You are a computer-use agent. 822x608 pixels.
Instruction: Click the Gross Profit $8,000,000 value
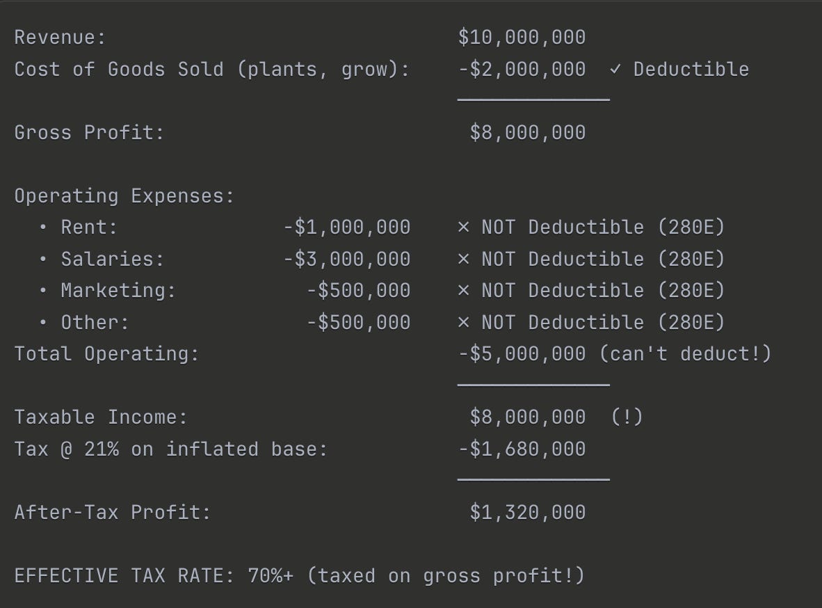(527, 133)
